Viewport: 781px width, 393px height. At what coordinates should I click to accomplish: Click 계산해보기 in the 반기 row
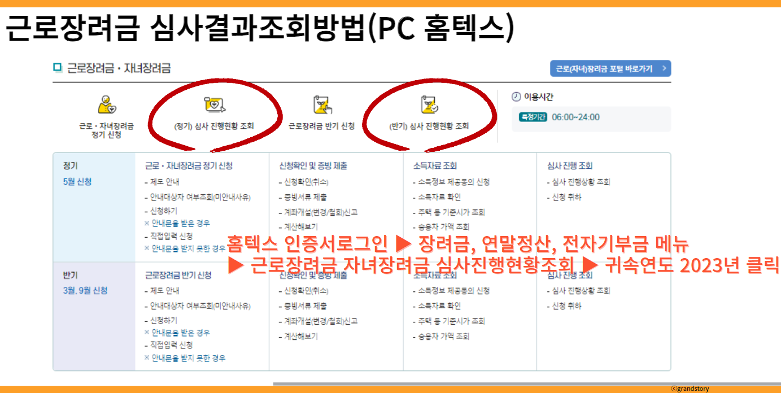pos(298,337)
